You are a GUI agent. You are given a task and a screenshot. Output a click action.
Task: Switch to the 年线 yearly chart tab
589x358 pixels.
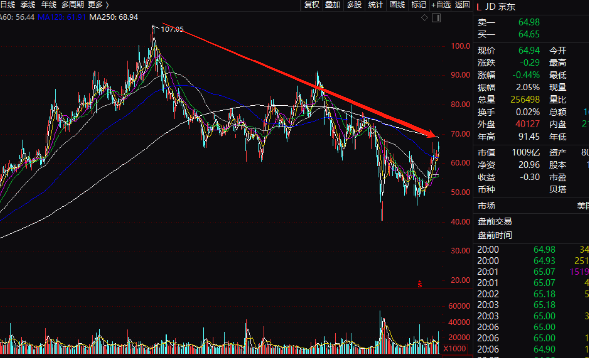click(x=49, y=5)
